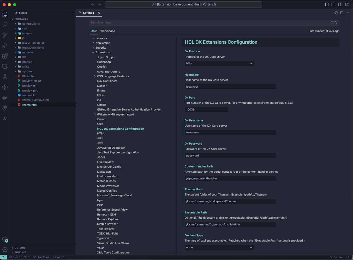This screenshot has height=260, width=353.
Task: Select HCL DX Extensions Configuration in sidebar
Action: pos(121,128)
